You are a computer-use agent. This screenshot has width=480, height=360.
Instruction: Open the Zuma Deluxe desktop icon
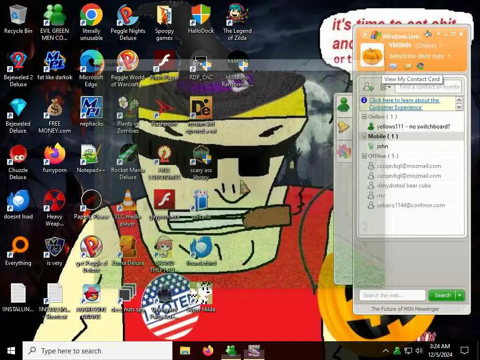click(x=128, y=251)
